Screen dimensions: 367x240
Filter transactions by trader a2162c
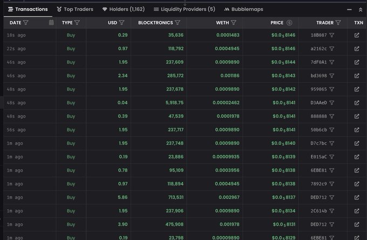pyautogui.click(x=332, y=49)
